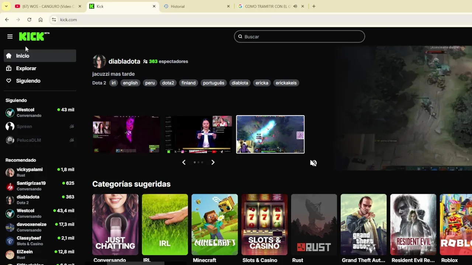Open Grand Theft Auto category card

point(364,225)
